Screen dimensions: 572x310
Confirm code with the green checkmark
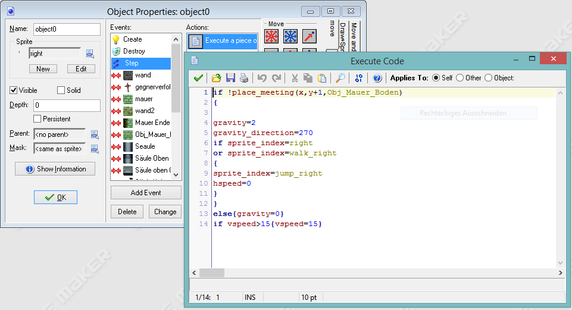tap(199, 78)
